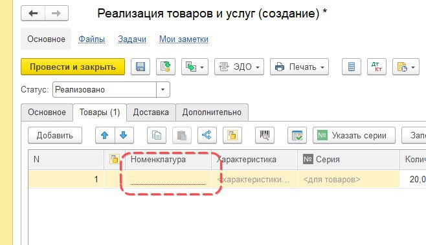
Task: Click the <характеристики...> cell in row 1
Action: (x=254, y=179)
